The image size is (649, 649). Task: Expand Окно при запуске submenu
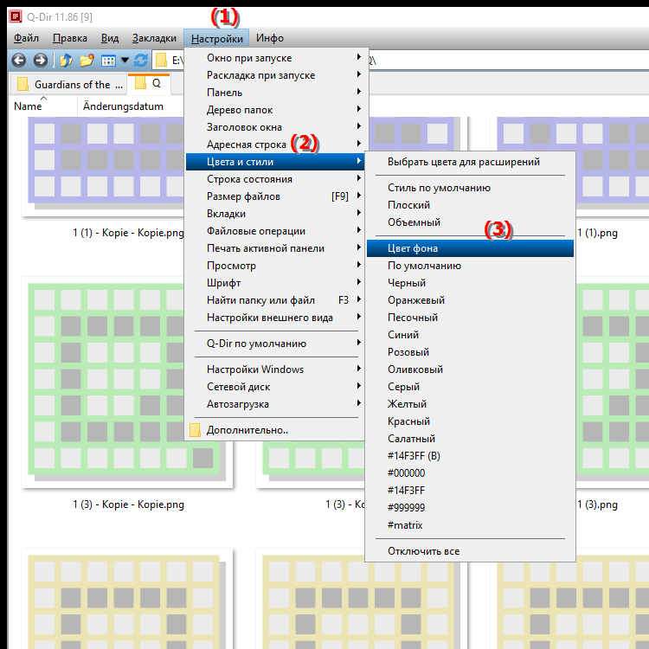coord(275,58)
